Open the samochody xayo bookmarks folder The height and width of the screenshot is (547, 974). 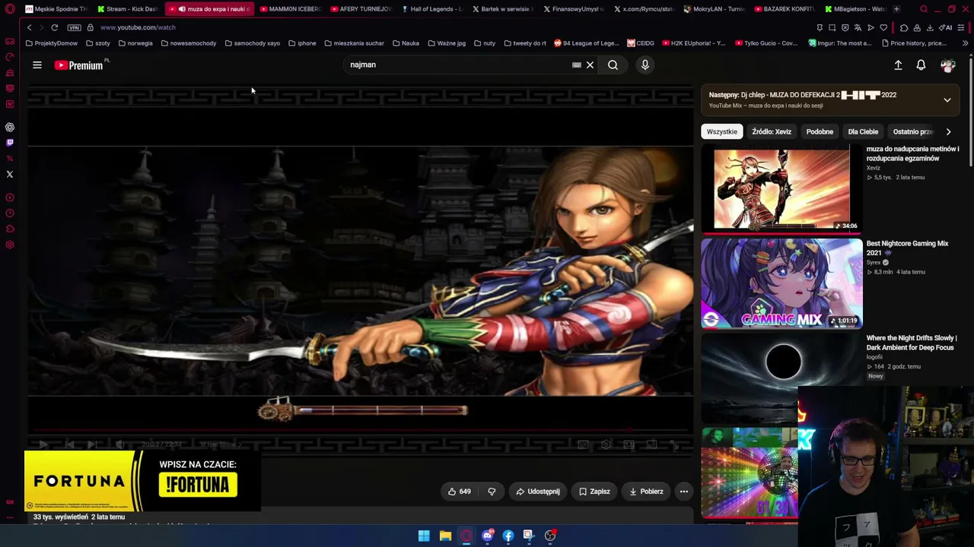coord(253,43)
